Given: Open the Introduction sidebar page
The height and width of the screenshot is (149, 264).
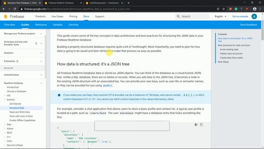Looking at the screenshot, I should pyautogui.click(x=13, y=87).
